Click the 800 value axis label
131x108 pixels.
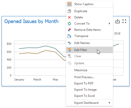(x=9, y=44)
